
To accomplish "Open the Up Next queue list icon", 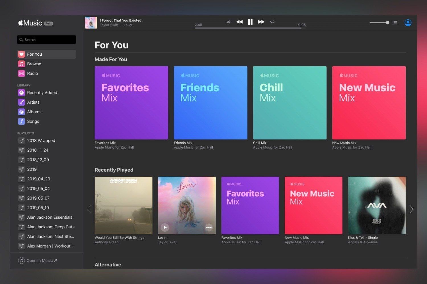I will coord(395,22).
